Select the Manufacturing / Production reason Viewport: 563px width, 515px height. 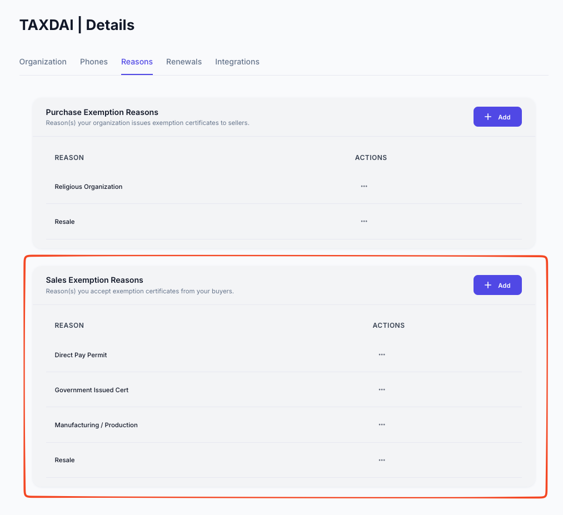tap(96, 425)
